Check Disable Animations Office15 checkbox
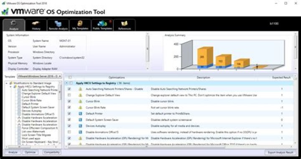Image resolution: width=301 pixels, height=159 pixels. [x=69, y=132]
